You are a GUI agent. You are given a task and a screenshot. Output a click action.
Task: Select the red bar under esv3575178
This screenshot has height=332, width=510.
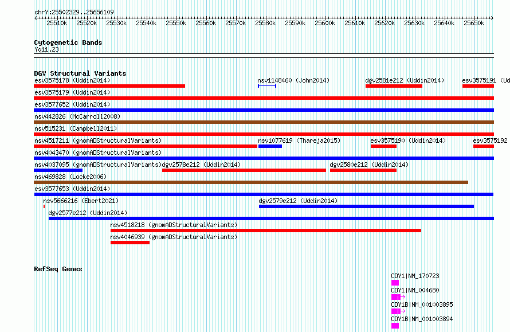click(x=109, y=86)
